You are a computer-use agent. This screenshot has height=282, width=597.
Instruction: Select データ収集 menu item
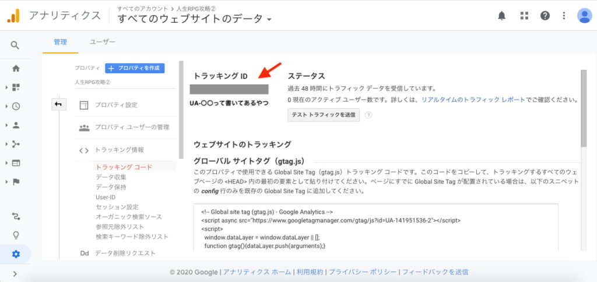click(x=111, y=177)
